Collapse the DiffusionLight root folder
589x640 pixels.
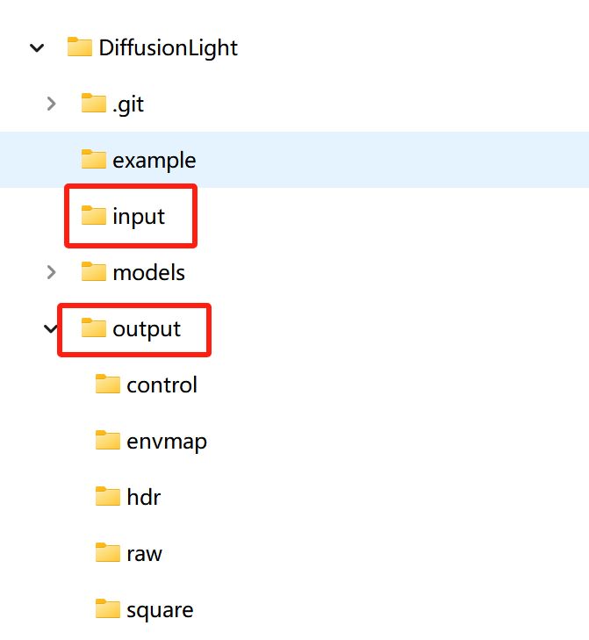(x=37, y=47)
